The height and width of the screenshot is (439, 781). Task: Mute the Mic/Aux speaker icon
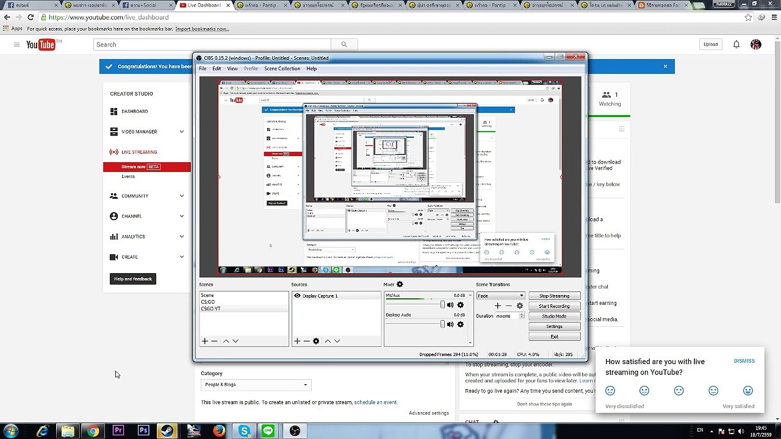click(450, 305)
